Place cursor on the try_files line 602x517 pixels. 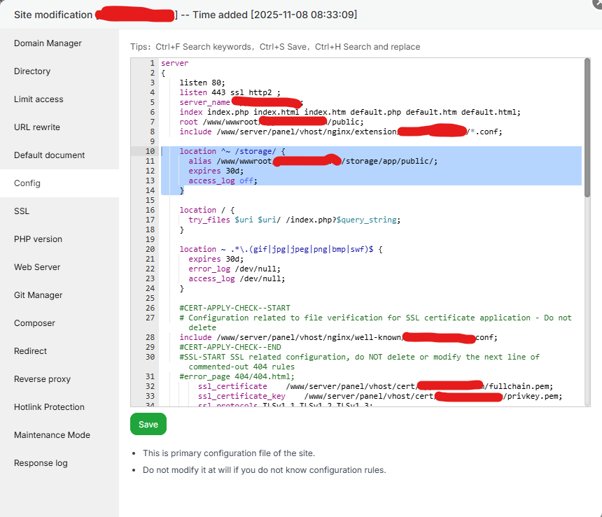pyautogui.click(x=294, y=220)
